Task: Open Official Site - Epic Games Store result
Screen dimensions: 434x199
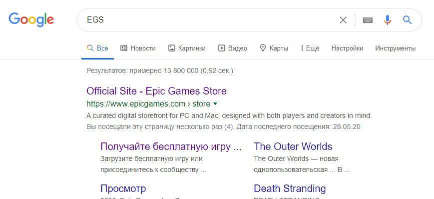Action: tap(156, 91)
